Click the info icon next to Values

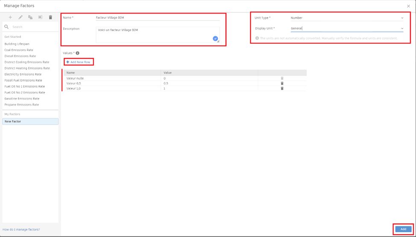click(x=77, y=53)
